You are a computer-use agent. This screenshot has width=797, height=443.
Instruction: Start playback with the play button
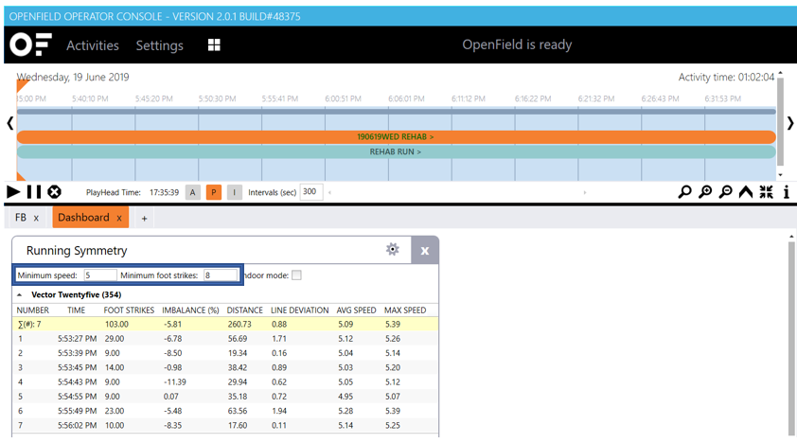point(13,192)
